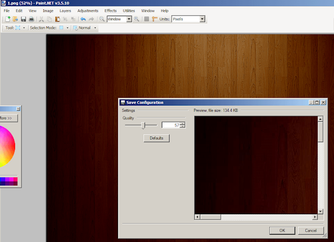Viewport: 334px width, 242px height.
Task: Select the magenta palette swatch
Action: [11, 179]
